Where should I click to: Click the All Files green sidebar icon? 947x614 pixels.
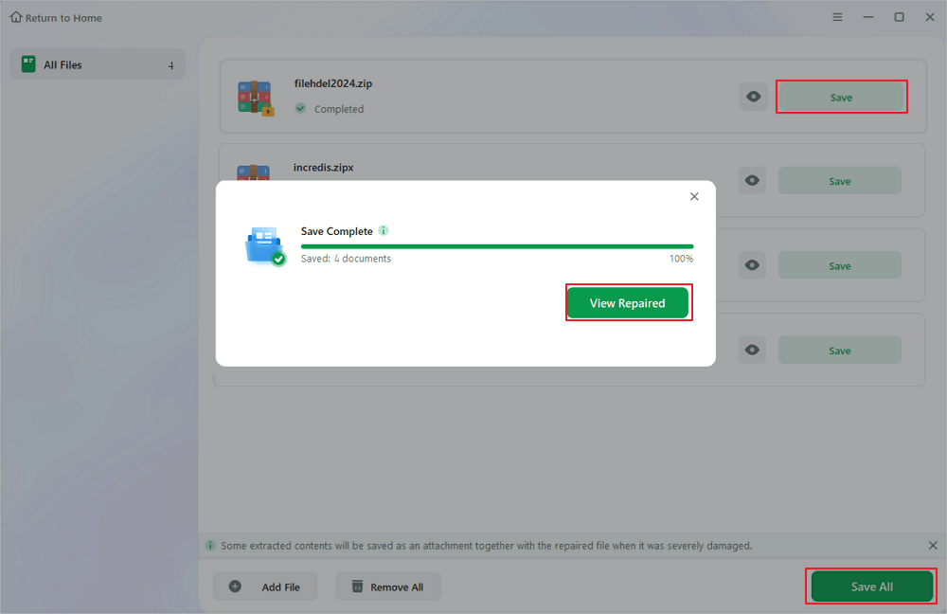[28, 64]
